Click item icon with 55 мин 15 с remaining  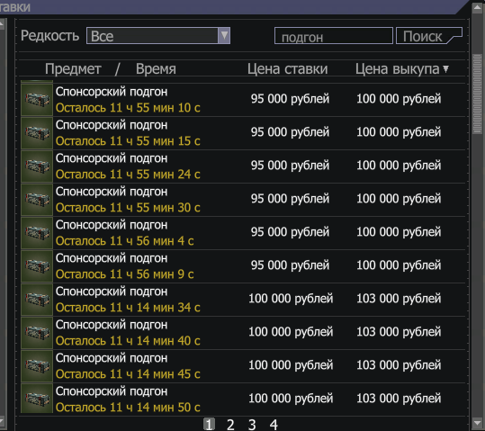coord(37,133)
